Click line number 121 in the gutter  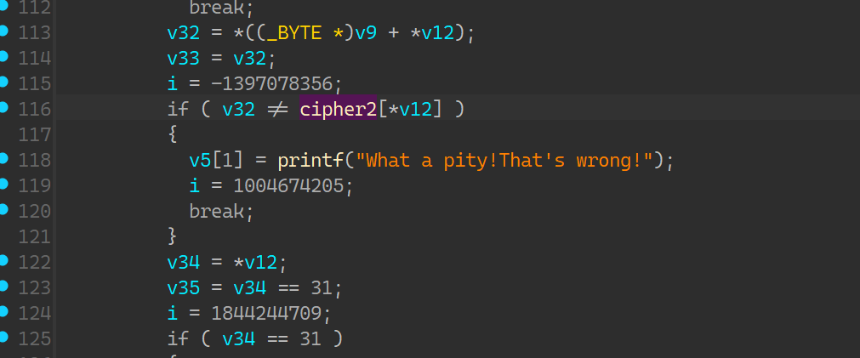pyautogui.click(x=35, y=237)
